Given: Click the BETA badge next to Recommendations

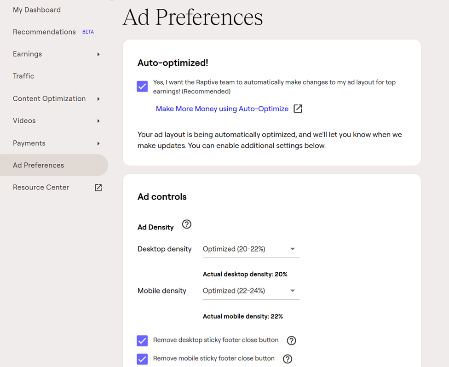Looking at the screenshot, I should pyautogui.click(x=88, y=31).
